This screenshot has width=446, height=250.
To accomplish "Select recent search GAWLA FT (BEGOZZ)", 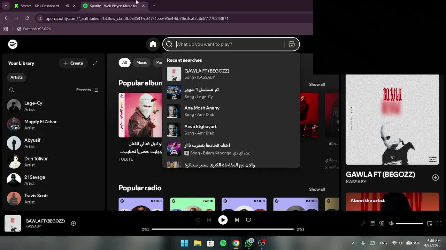I will 231,74.
